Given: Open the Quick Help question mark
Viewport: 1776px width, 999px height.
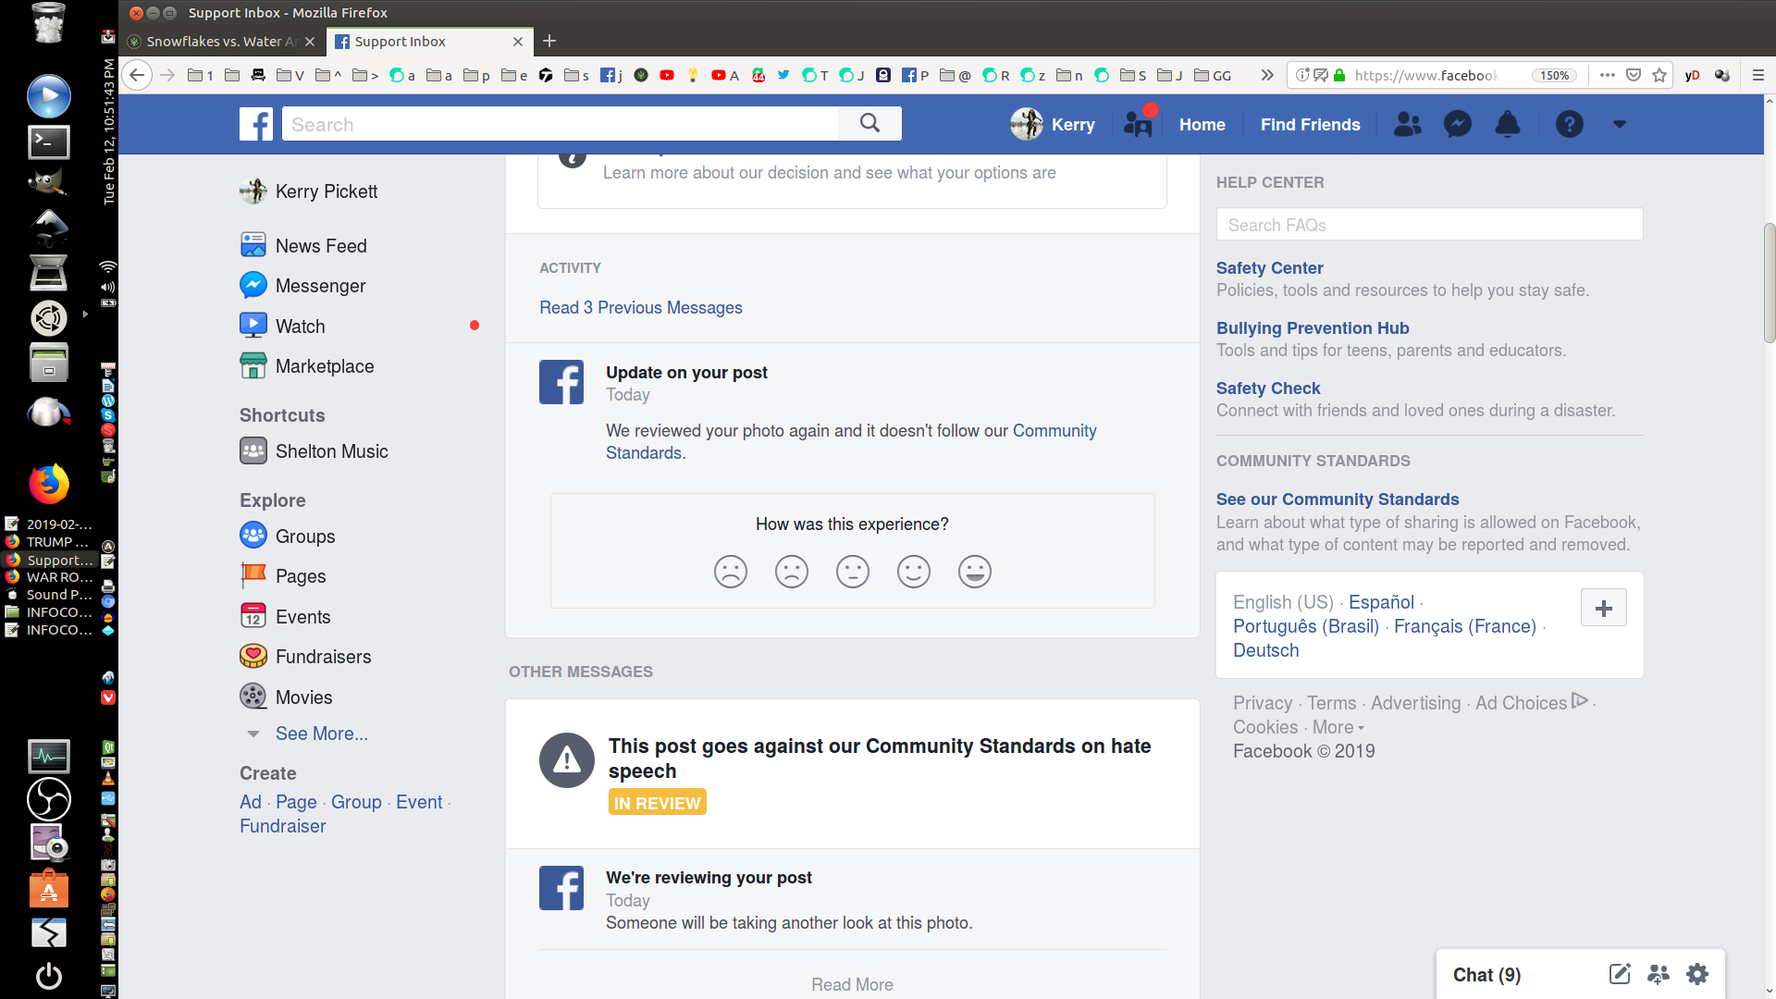Looking at the screenshot, I should [x=1569, y=124].
